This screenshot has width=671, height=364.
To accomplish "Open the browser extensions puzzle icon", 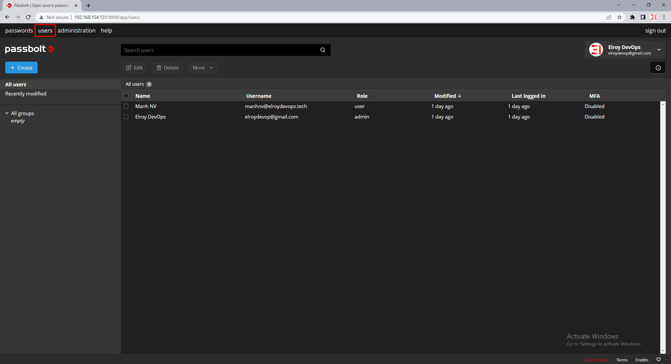I will (x=632, y=17).
